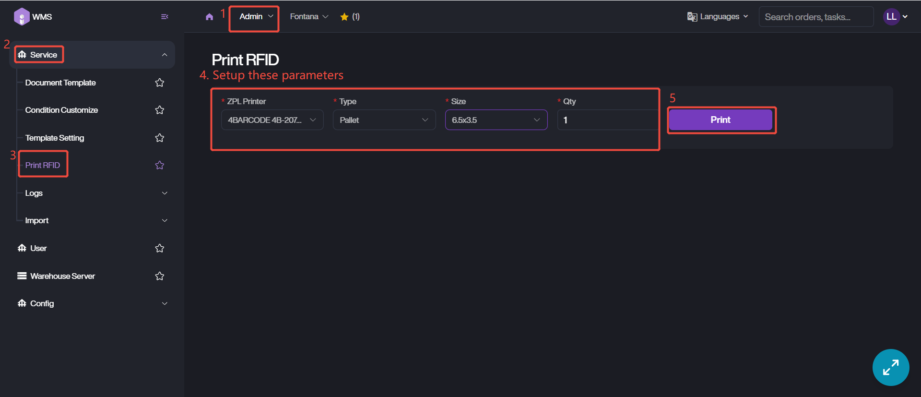921x397 pixels.
Task: Collapse the sidebar with the menu-fold icon
Action: (165, 17)
